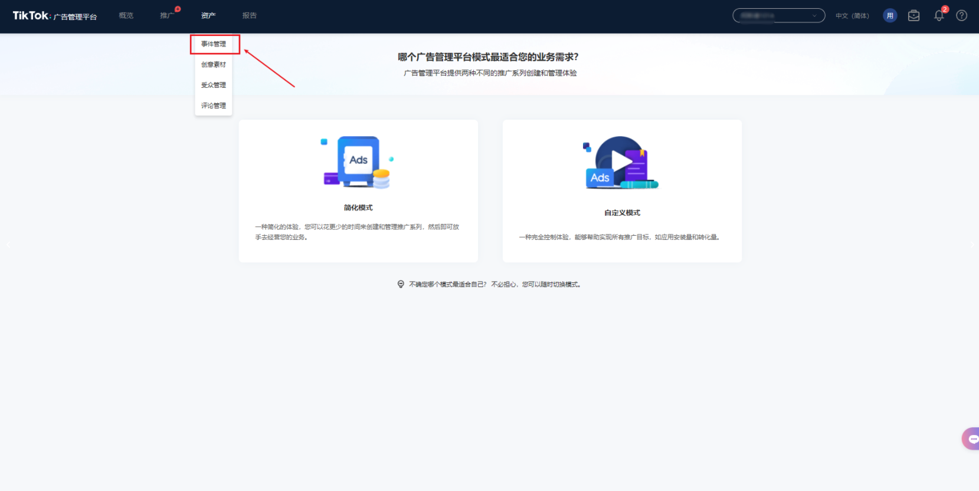Open the chat support bubble icon
The height and width of the screenshot is (491, 979).
(x=971, y=439)
